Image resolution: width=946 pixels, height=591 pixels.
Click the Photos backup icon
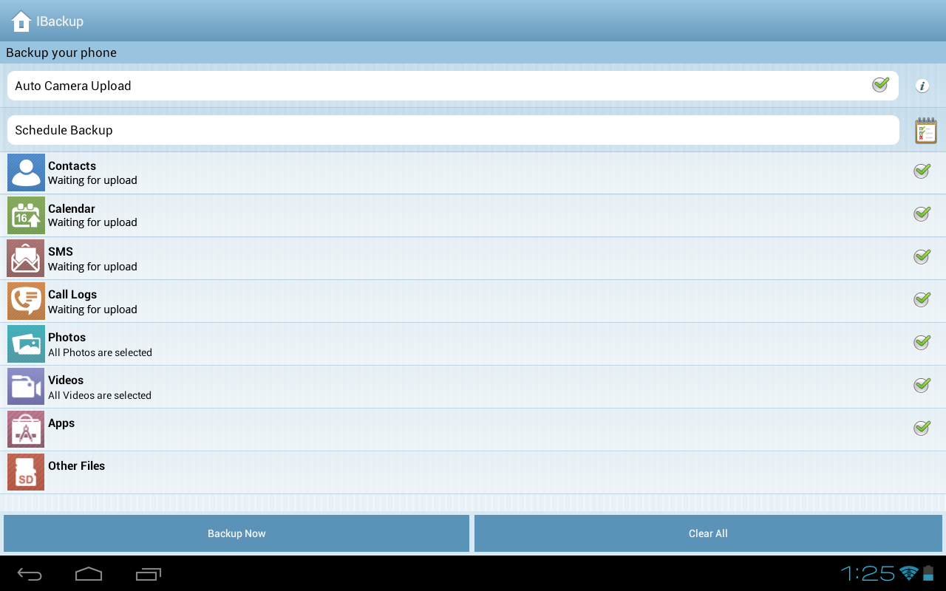tap(26, 344)
